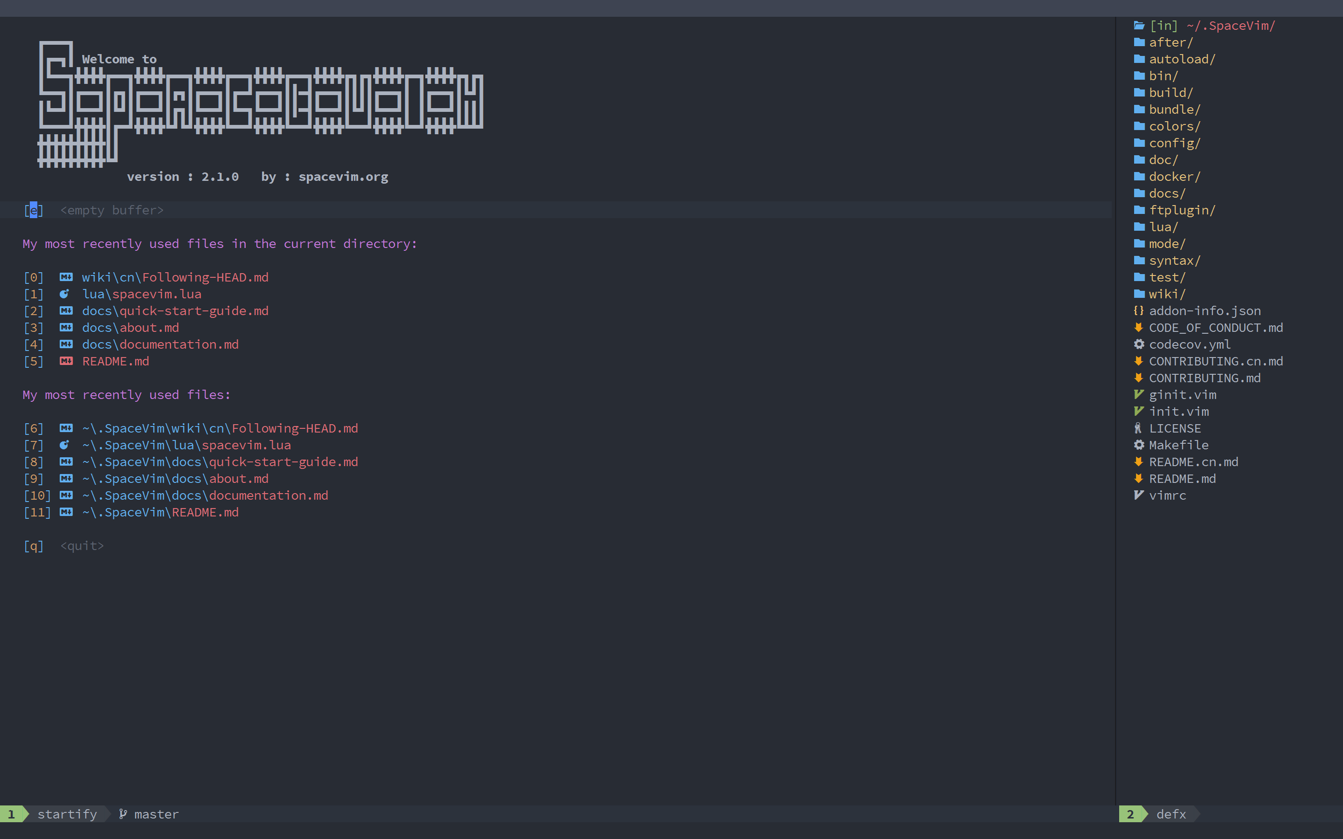Open ~\.SpaceVim\README.md entry [11]

160,512
